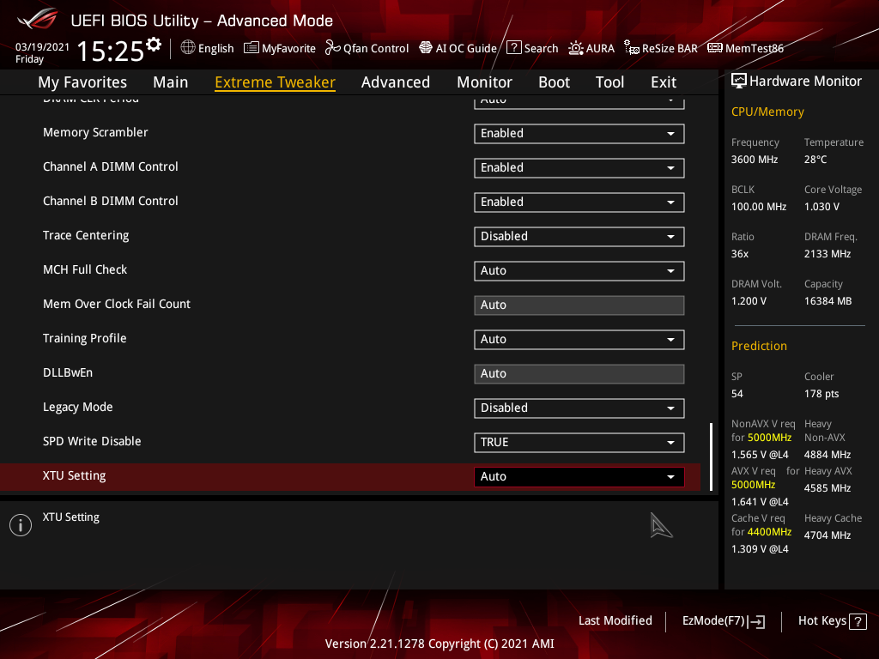Select Training Profile label

point(85,338)
